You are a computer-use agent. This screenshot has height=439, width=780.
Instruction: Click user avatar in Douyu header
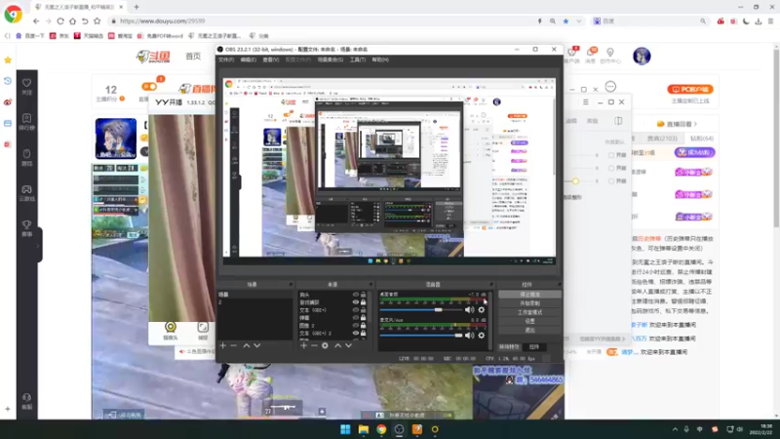642,57
